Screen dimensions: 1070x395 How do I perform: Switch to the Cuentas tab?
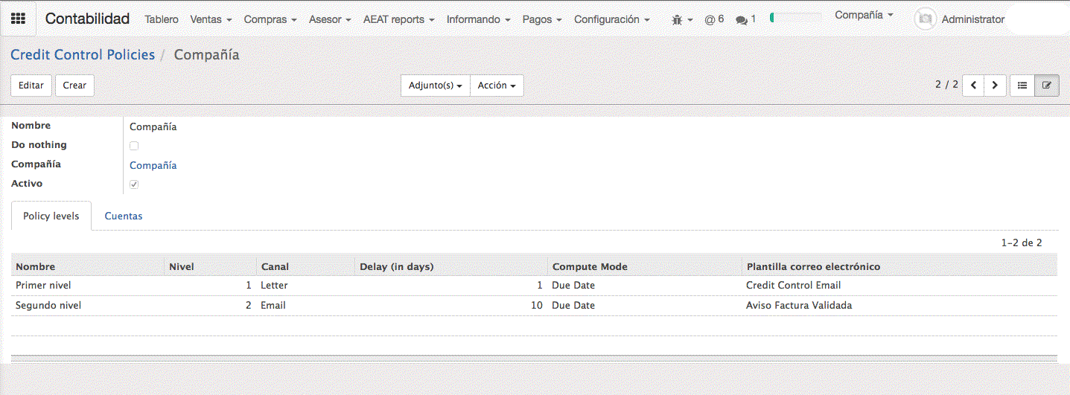(124, 216)
